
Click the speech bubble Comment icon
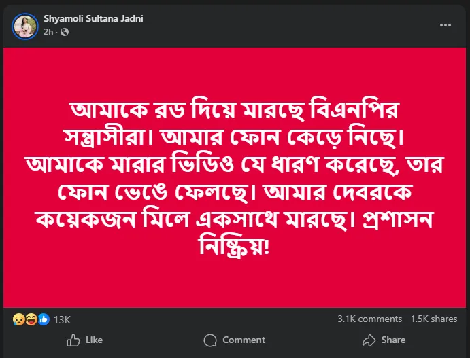[211, 340]
